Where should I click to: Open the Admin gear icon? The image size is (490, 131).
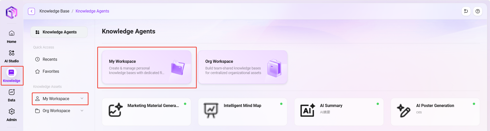[12, 112]
